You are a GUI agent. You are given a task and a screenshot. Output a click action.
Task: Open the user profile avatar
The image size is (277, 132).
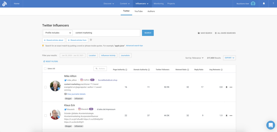pyautogui.click(x=253, y=4)
